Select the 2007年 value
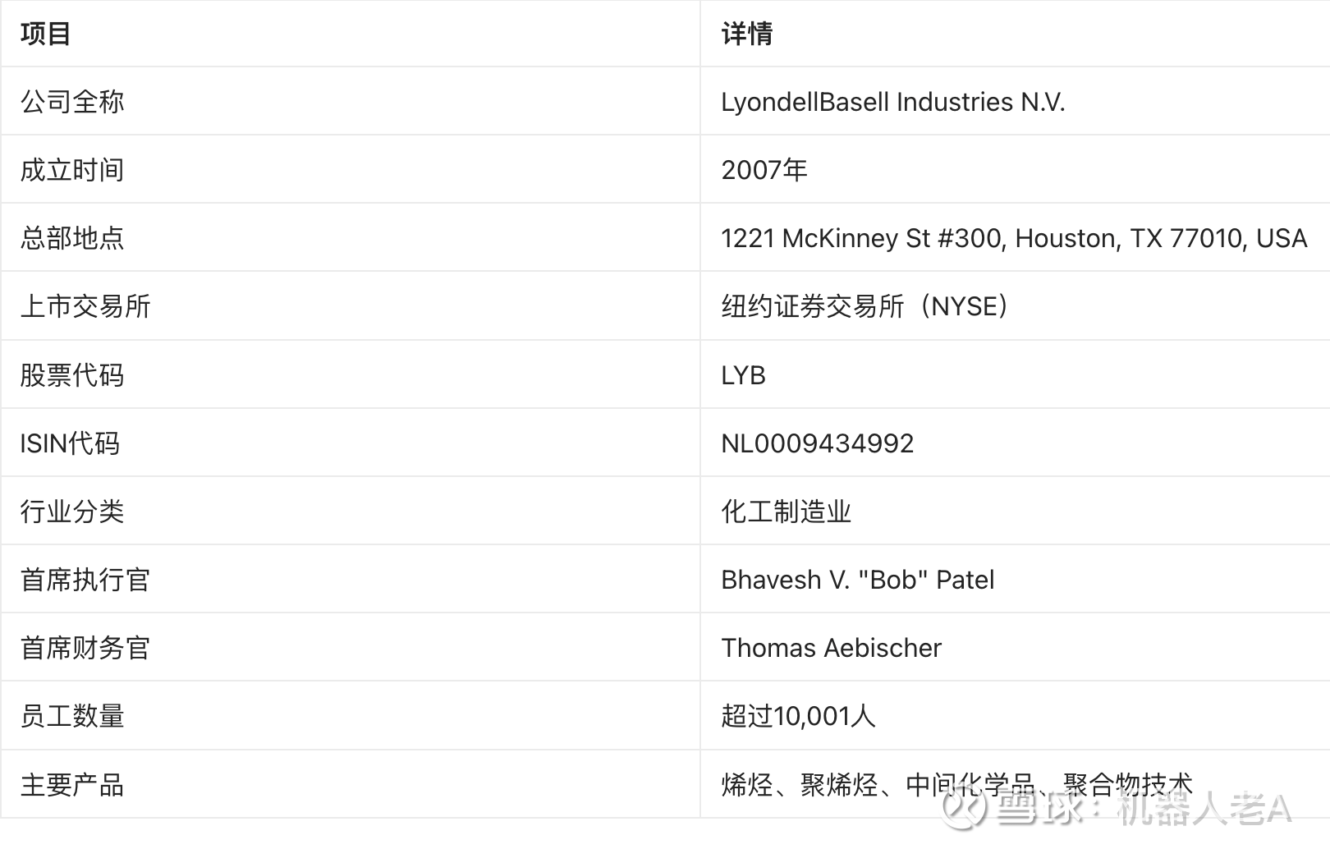1330x849 pixels. click(x=764, y=170)
